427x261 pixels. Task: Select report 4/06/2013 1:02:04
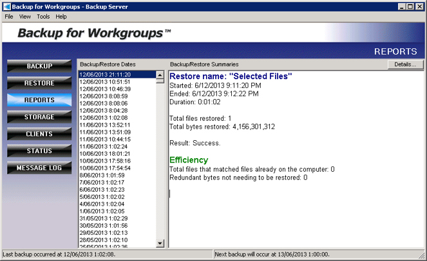click(x=117, y=204)
